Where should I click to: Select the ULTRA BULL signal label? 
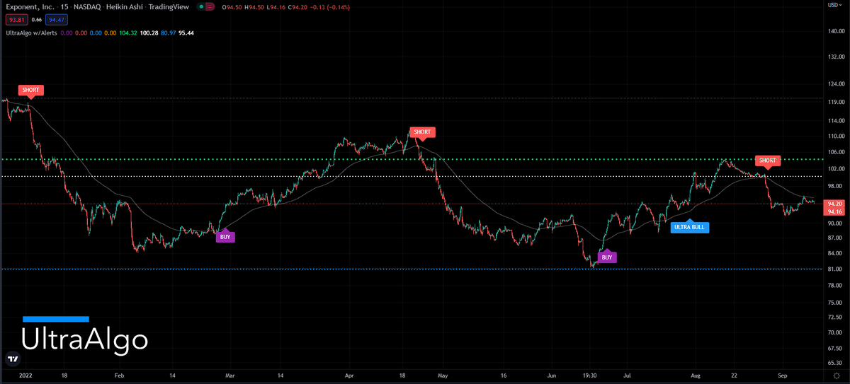(x=689, y=227)
